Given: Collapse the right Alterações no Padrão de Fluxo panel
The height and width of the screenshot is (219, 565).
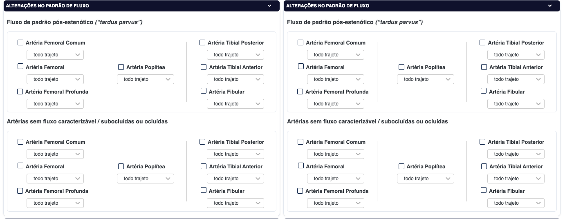Looking at the screenshot, I should (x=549, y=6).
